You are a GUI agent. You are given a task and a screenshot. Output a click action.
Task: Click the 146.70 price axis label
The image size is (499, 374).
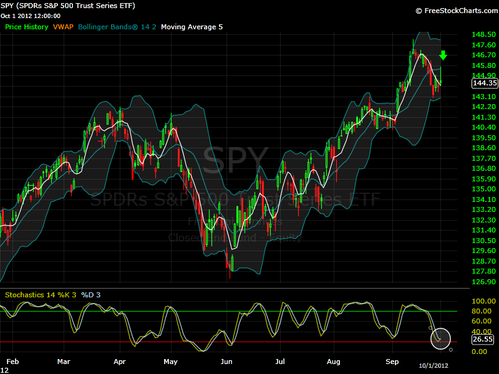click(483, 55)
